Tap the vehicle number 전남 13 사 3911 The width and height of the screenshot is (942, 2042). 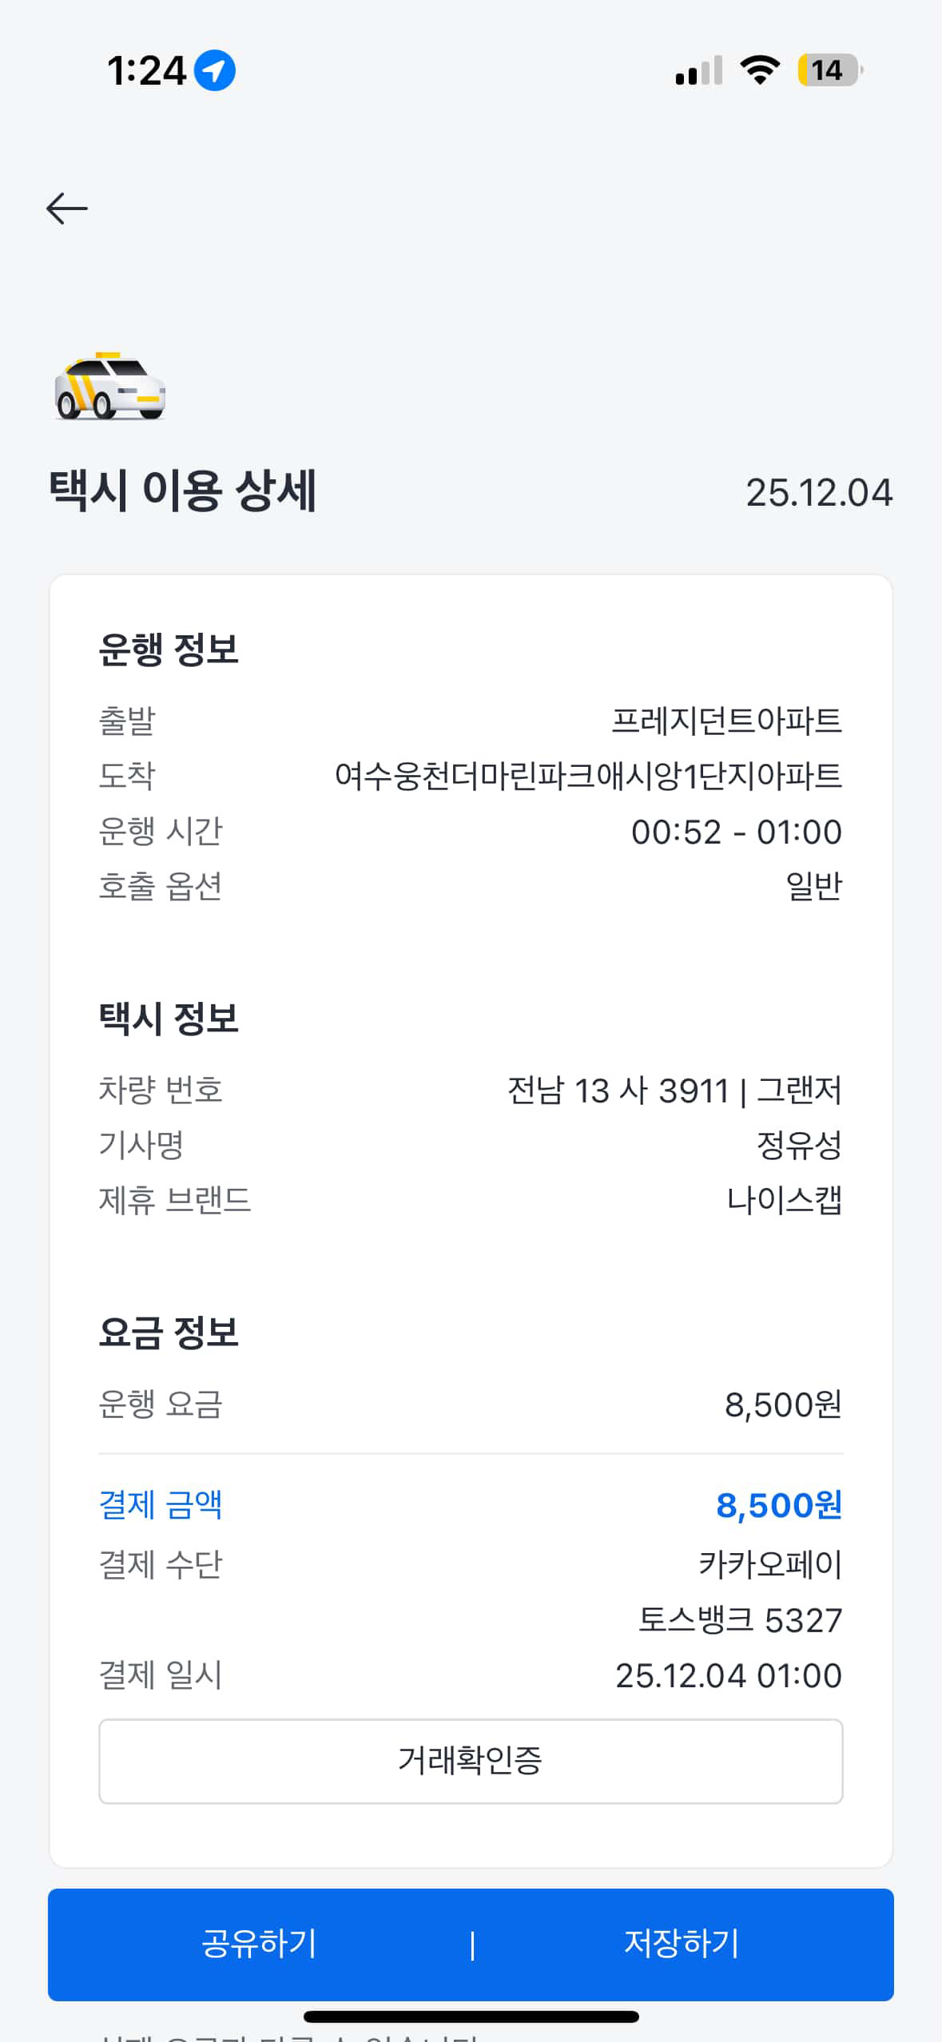pos(618,1091)
